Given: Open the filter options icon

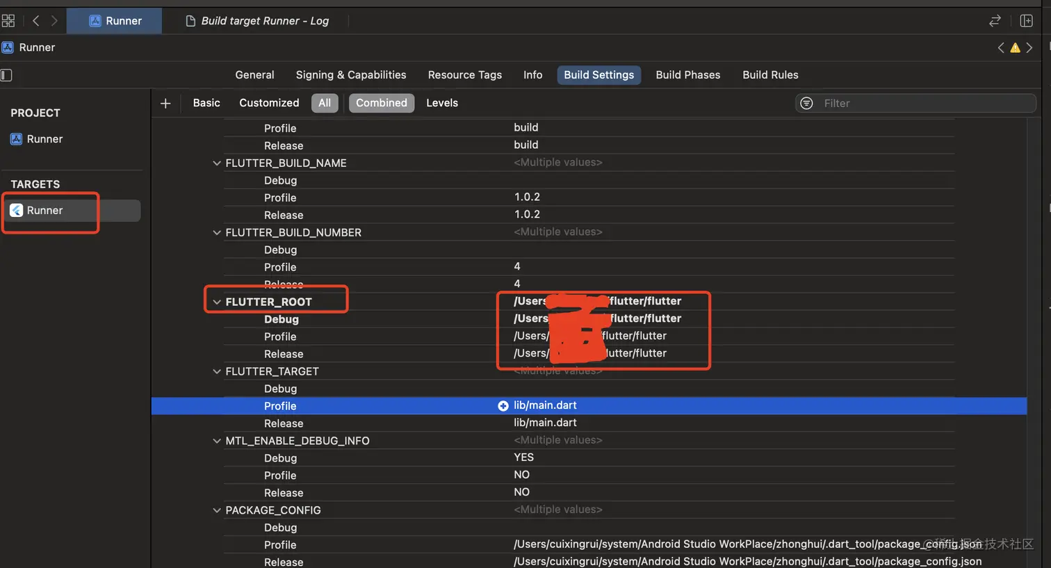Looking at the screenshot, I should coord(806,103).
